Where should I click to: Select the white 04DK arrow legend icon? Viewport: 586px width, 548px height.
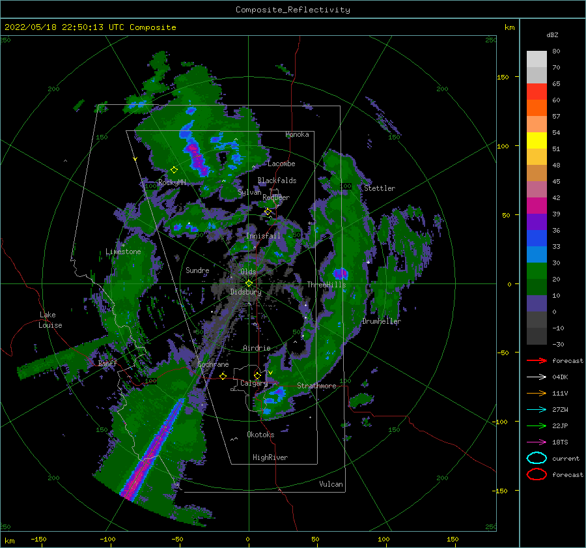(537, 377)
